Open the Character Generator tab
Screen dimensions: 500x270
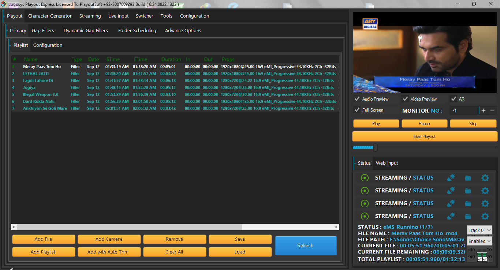[50, 16]
